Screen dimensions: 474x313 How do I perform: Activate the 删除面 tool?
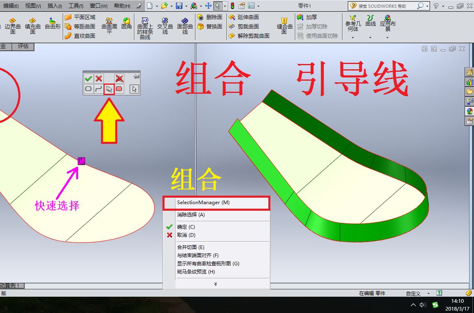point(212,17)
